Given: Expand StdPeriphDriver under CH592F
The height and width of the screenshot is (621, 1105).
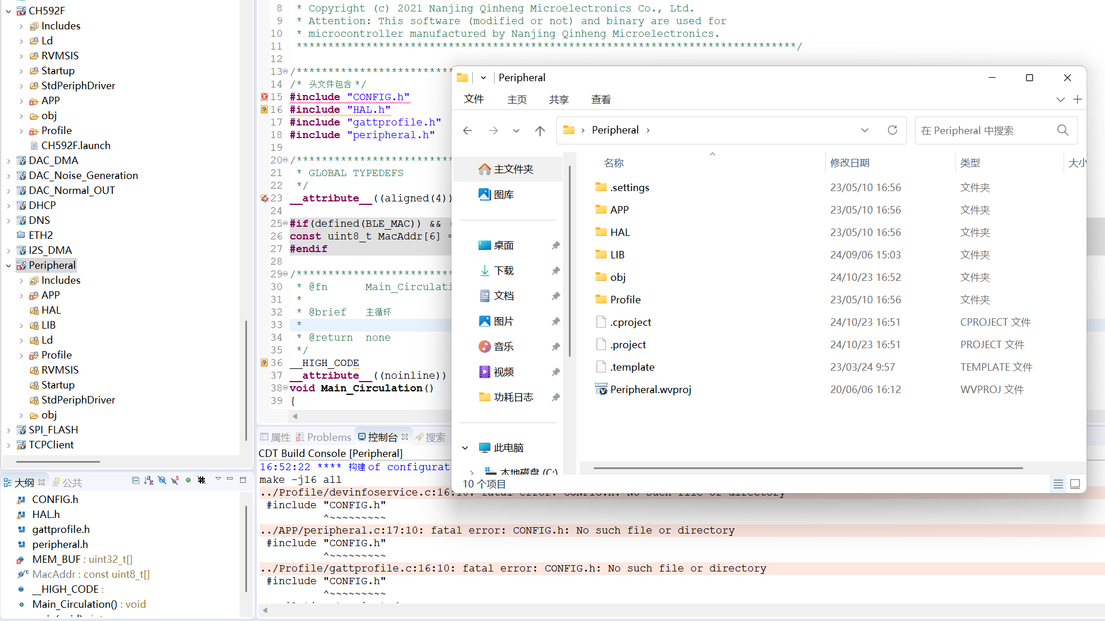Looking at the screenshot, I should 21,86.
